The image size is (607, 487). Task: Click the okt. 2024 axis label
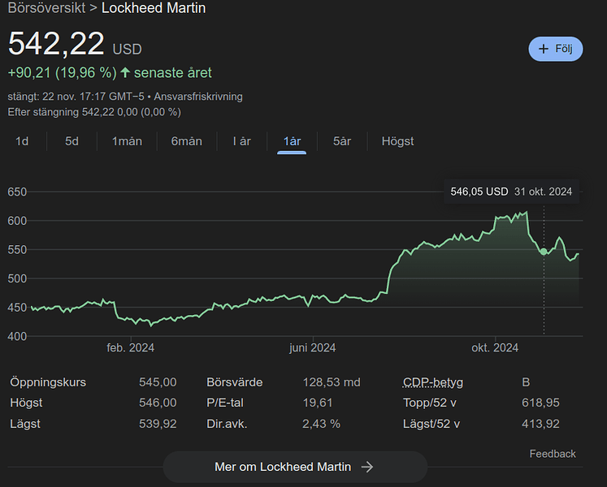tap(495, 347)
